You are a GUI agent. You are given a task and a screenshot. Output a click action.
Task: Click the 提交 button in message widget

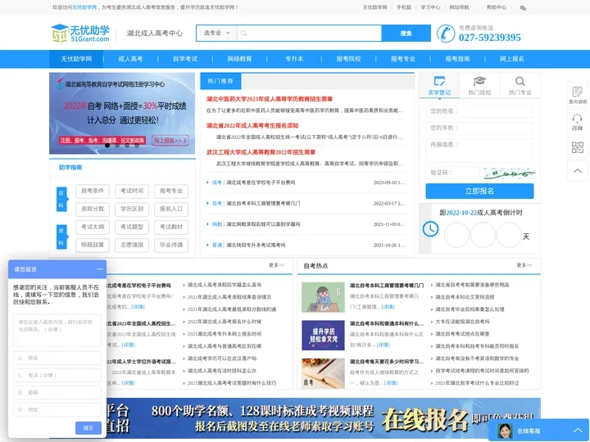coord(88,428)
